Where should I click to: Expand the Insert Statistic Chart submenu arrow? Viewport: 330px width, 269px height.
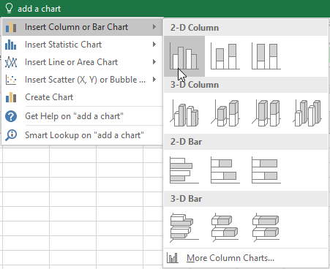point(154,45)
